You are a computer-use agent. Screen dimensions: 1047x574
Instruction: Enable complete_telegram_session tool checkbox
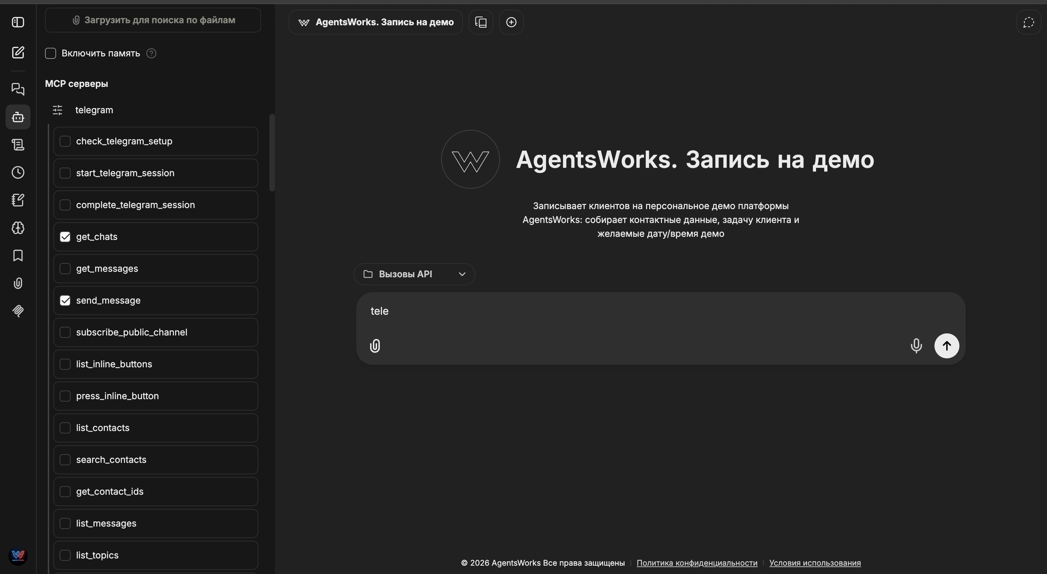65,205
